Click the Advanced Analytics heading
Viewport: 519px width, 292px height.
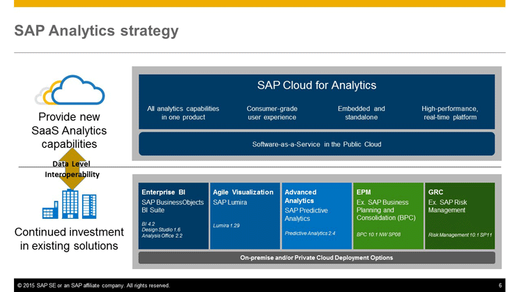pyautogui.click(x=300, y=197)
